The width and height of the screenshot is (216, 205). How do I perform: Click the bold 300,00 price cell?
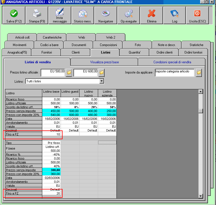[x=51, y=170]
